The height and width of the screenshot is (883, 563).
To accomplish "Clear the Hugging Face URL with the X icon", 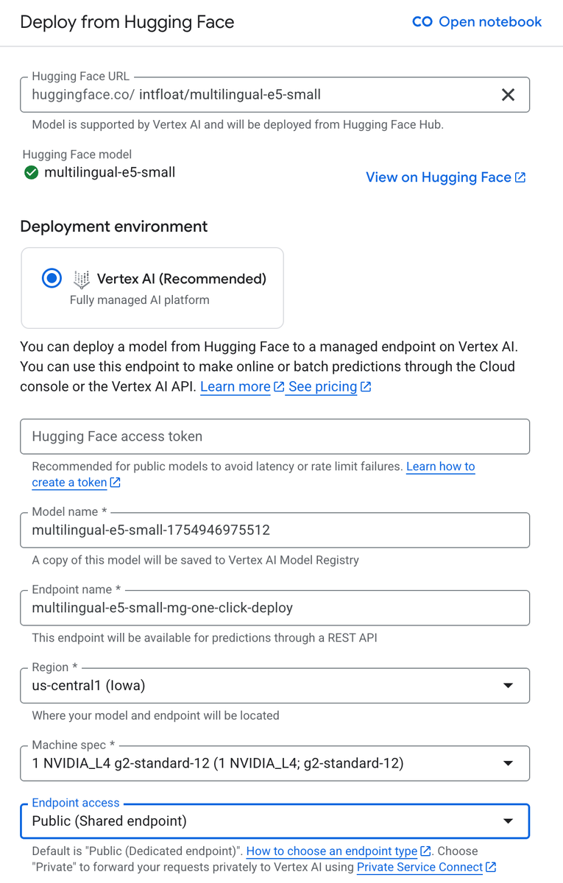I will pyautogui.click(x=508, y=94).
